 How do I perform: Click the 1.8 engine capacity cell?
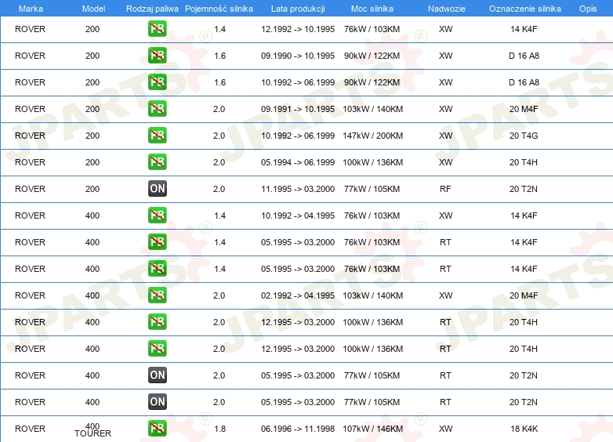(x=219, y=429)
